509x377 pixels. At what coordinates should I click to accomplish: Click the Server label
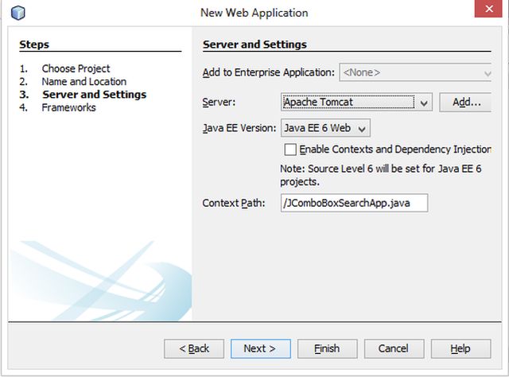click(x=219, y=103)
